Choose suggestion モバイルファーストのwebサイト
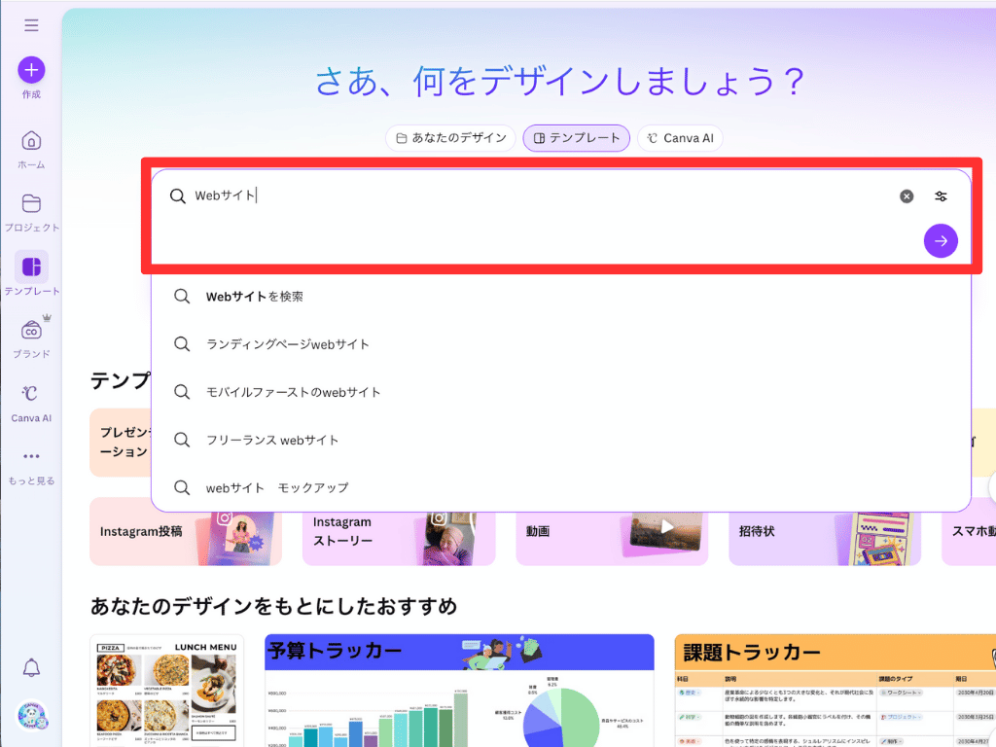 (293, 392)
